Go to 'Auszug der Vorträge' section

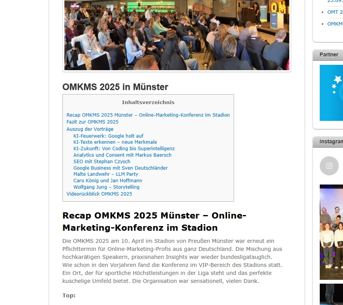click(x=90, y=129)
